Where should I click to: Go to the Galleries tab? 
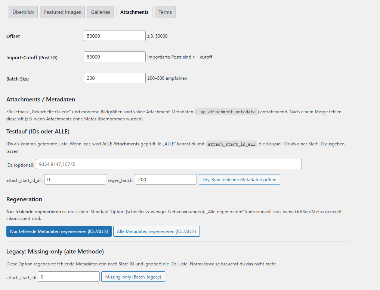[101, 12]
